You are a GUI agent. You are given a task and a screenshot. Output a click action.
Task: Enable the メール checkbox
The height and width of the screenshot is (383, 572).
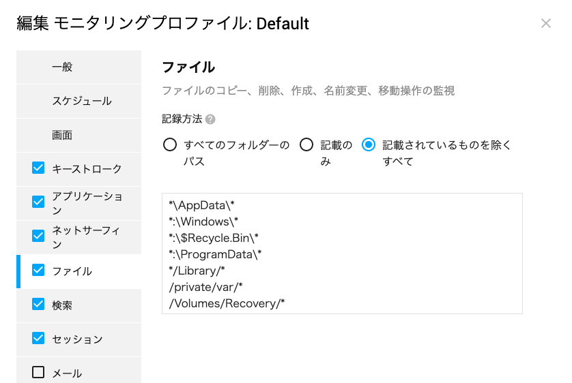click(x=38, y=372)
